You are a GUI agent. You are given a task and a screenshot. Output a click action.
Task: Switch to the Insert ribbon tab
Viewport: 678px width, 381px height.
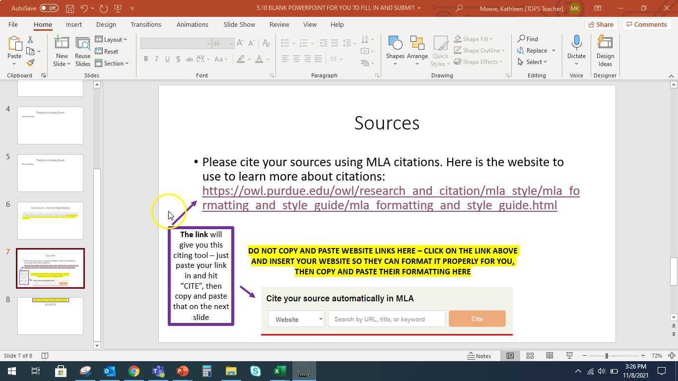coord(73,24)
